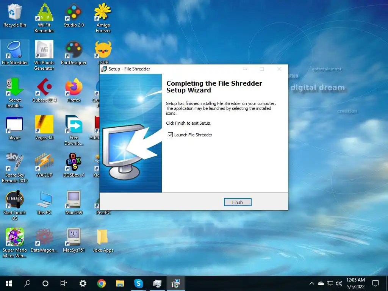This screenshot has width=388, height=291.
Task: Select the Wii Fit Reminder desktop icon
Action: [x=44, y=18]
